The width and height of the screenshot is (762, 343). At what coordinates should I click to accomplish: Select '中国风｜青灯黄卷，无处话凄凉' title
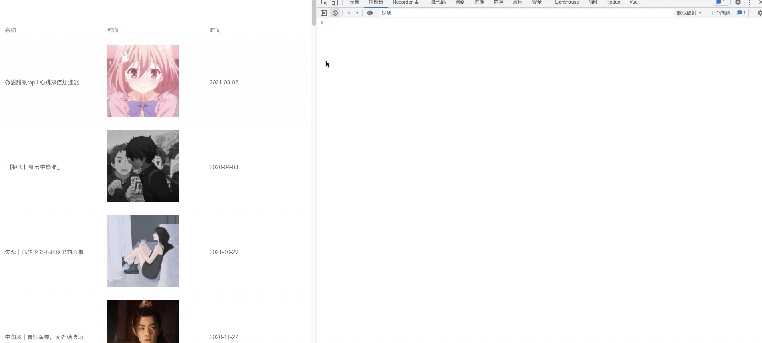coord(44,337)
